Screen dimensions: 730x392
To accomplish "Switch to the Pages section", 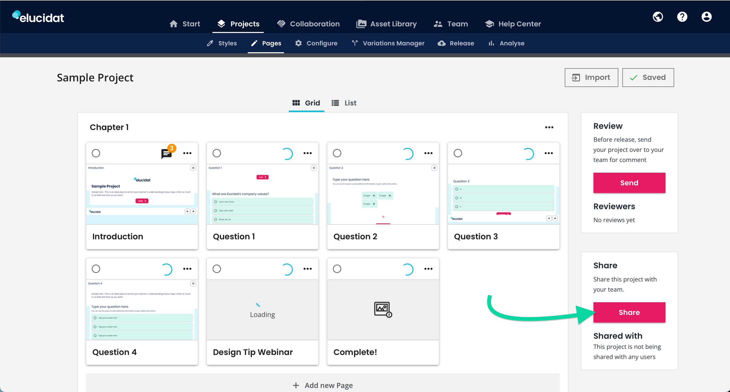I will point(266,43).
